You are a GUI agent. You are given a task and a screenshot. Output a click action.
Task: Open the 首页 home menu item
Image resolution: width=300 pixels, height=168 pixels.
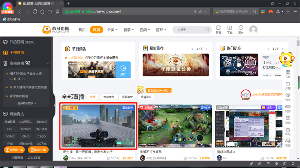[x=82, y=30]
